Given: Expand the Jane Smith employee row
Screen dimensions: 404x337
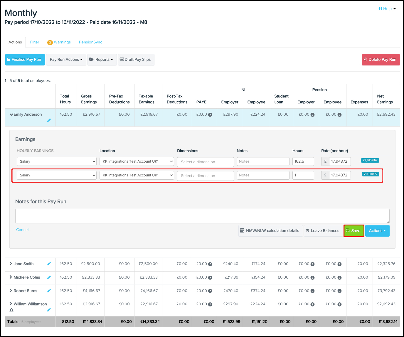Looking at the screenshot, I should [x=11, y=264].
